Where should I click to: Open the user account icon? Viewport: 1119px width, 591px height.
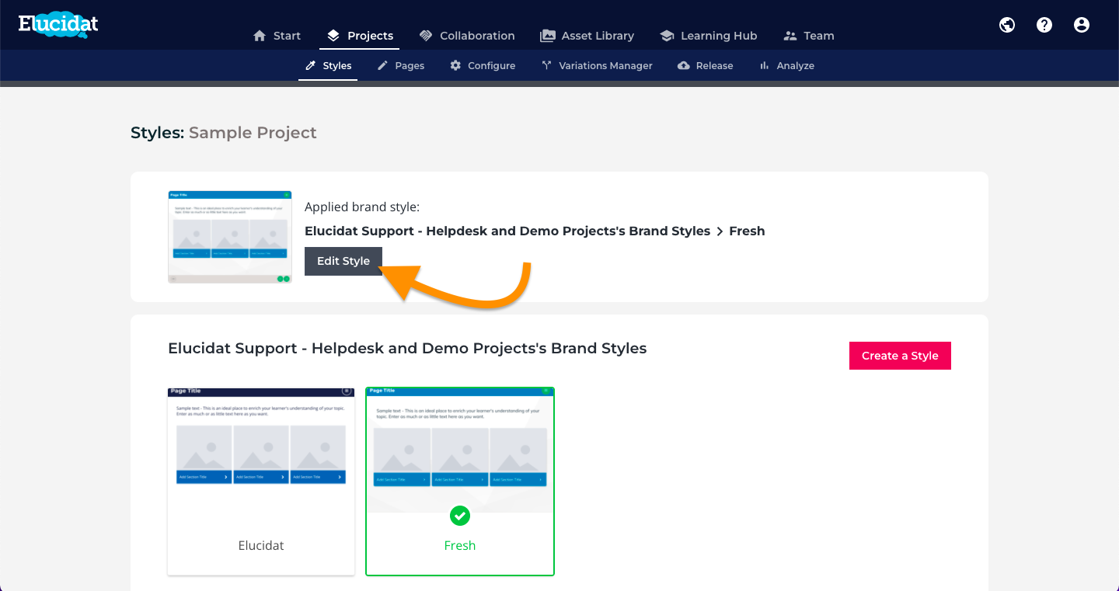(1082, 25)
